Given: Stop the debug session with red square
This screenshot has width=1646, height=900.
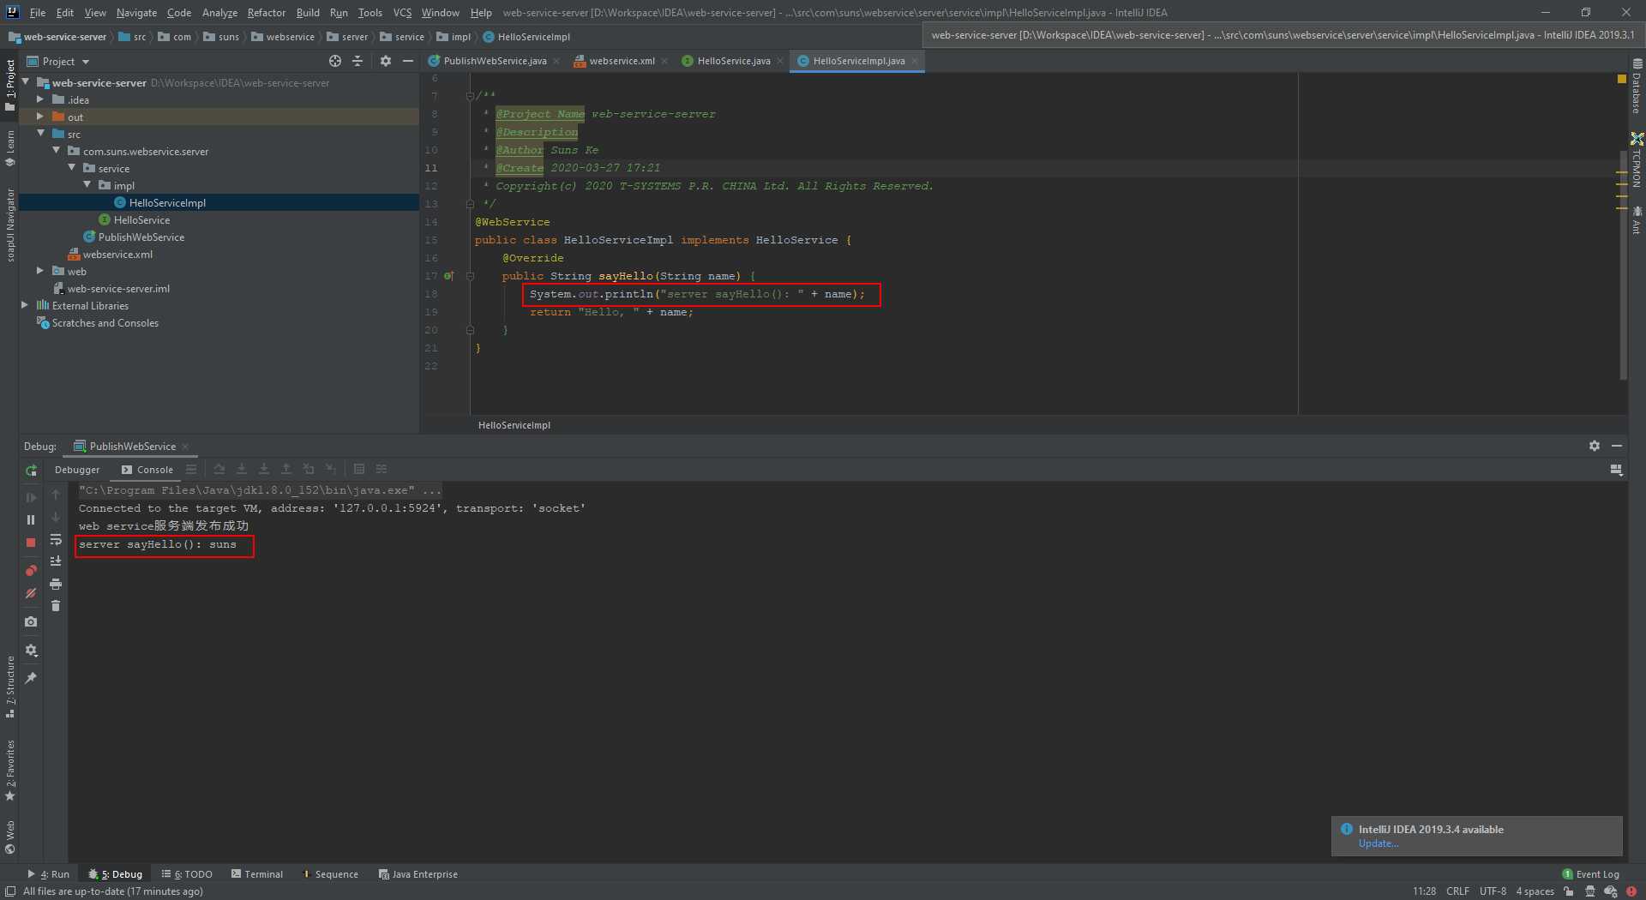Looking at the screenshot, I should [x=31, y=543].
